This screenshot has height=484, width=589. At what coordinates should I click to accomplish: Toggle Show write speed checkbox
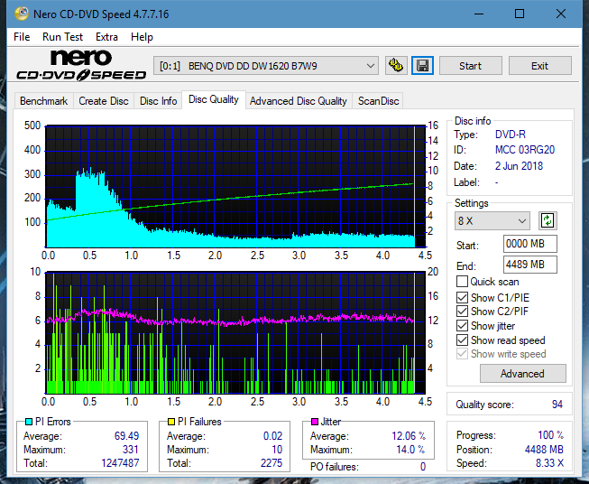462,354
